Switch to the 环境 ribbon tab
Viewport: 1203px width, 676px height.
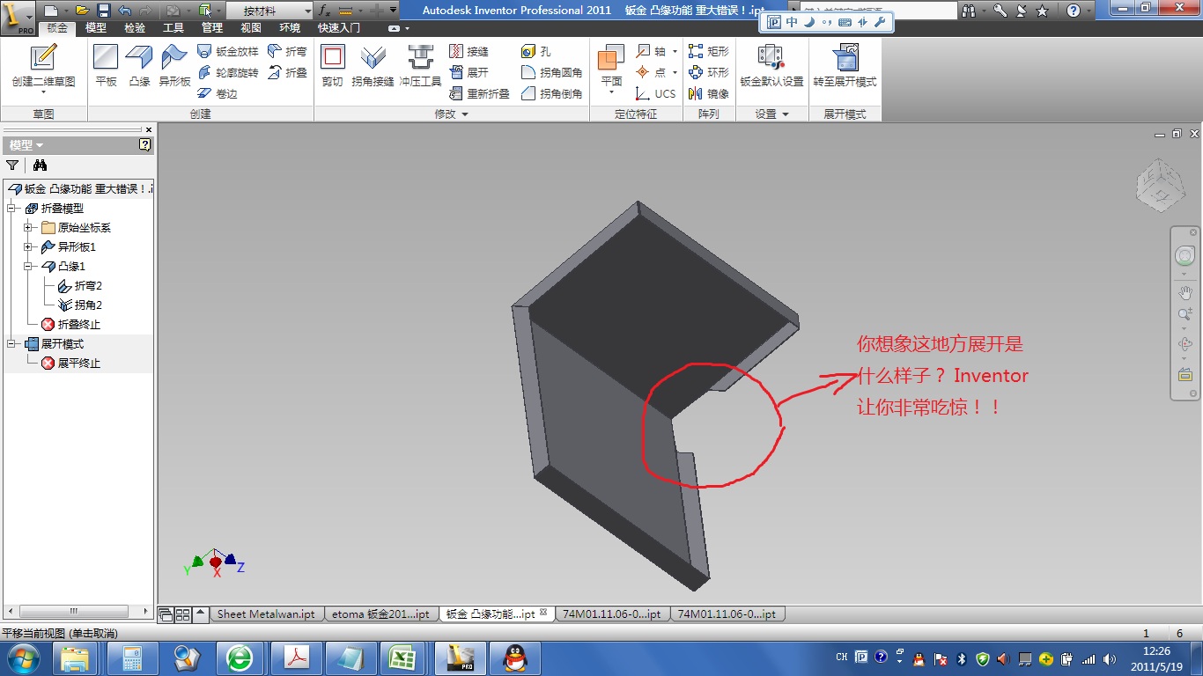point(290,28)
